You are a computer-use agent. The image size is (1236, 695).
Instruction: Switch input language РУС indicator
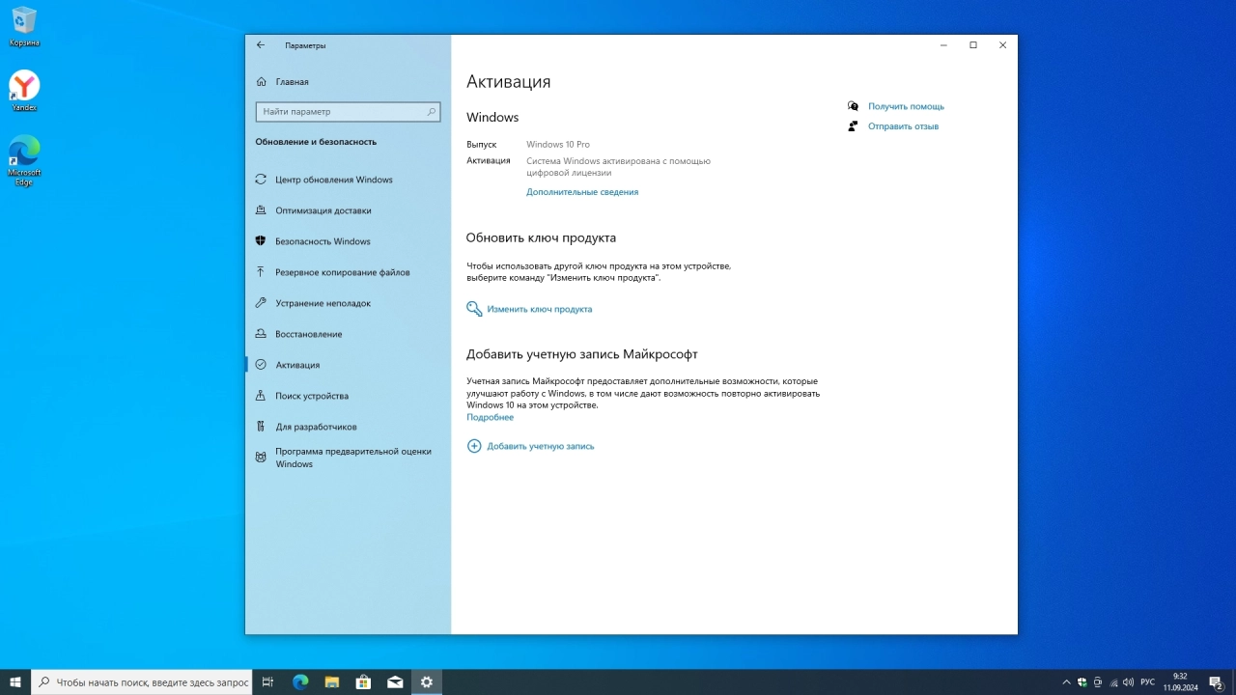pyautogui.click(x=1147, y=682)
